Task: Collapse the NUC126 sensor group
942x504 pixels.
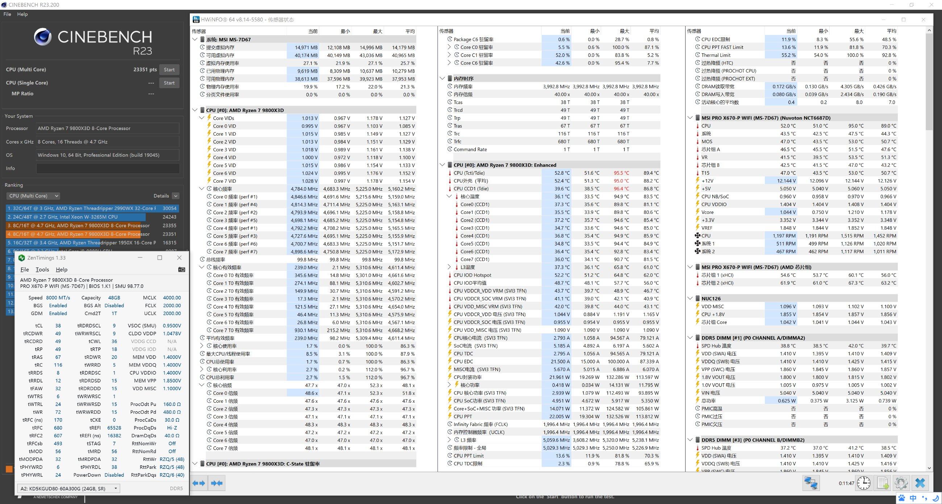Action: (x=690, y=299)
